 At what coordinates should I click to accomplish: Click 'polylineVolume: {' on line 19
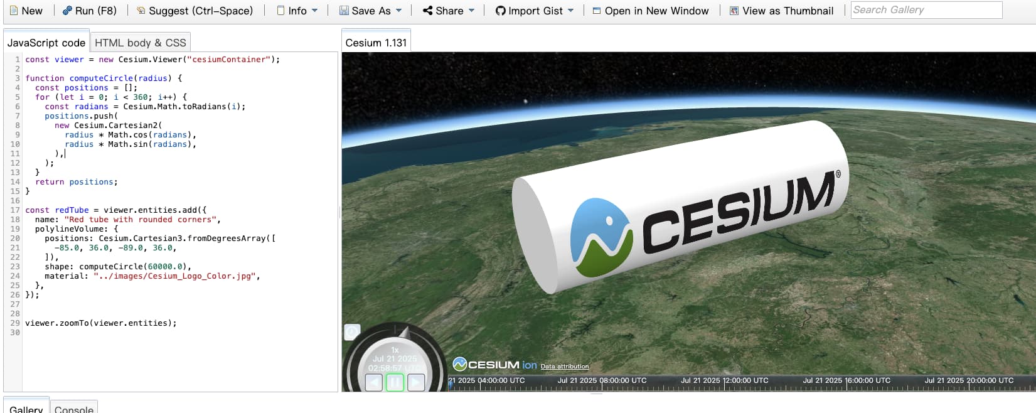77,229
